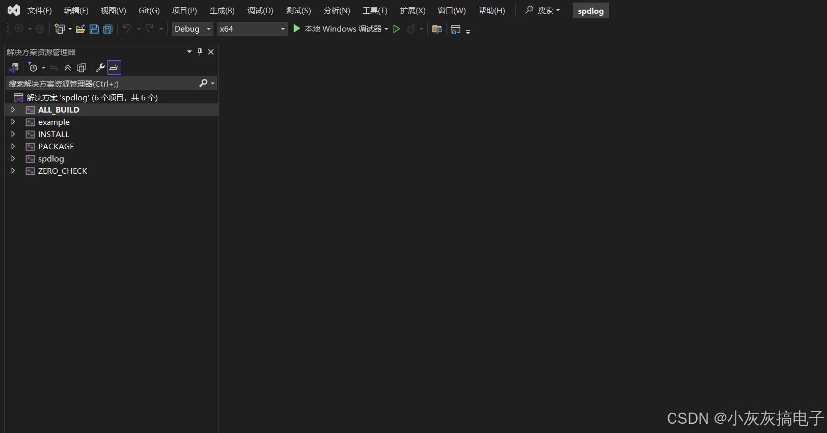The height and width of the screenshot is (433, 827).
Task: Click the PACKAGE project icon
Action: click(x=31, y=147)
